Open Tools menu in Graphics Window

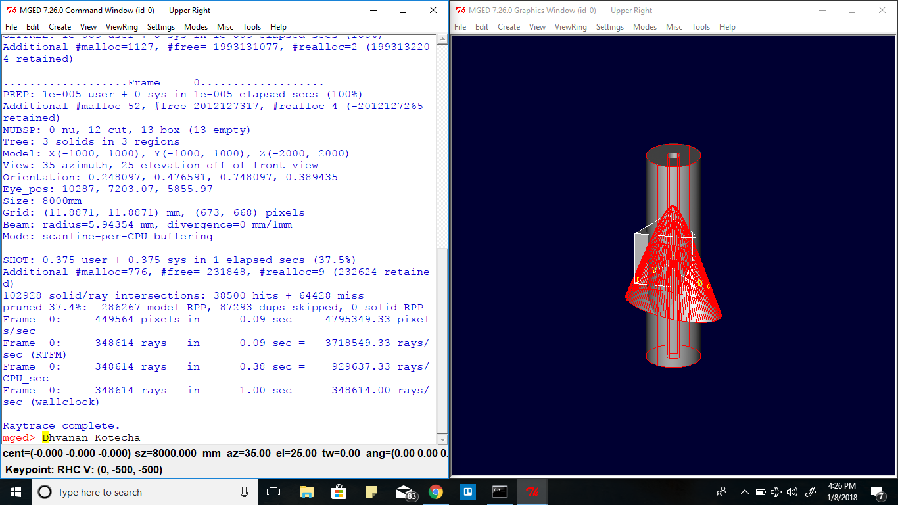pos(701,27)
